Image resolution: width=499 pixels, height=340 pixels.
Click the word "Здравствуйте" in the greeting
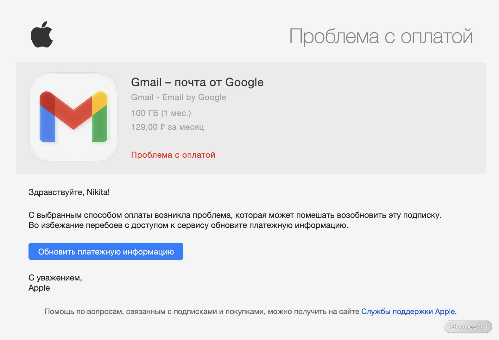56,192
